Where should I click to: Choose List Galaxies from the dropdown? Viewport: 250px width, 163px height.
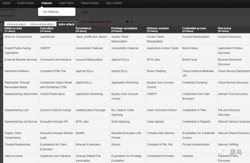51,12
